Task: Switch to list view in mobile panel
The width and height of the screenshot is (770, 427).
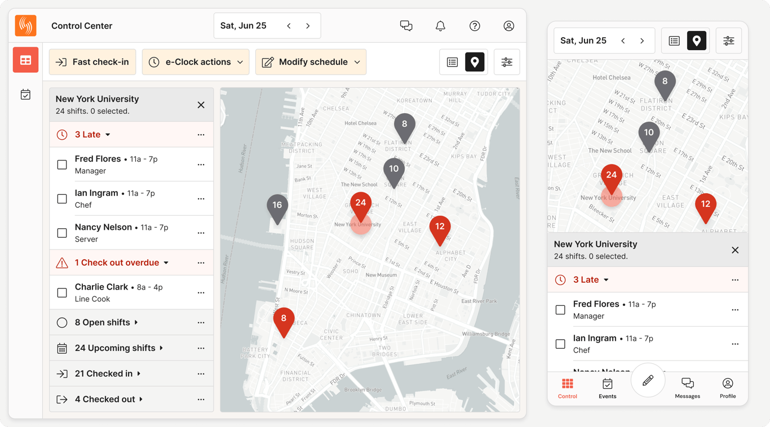Action: [x=674, y=41]
